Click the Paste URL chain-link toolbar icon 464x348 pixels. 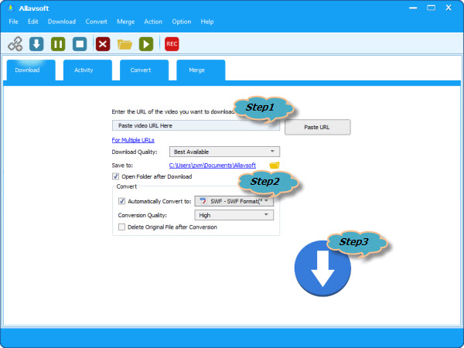[15, 44]
